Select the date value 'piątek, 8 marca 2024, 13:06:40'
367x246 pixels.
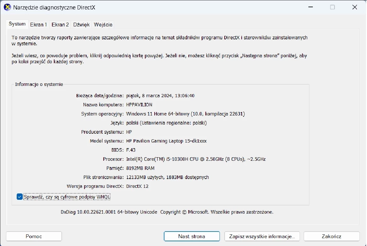160,96
